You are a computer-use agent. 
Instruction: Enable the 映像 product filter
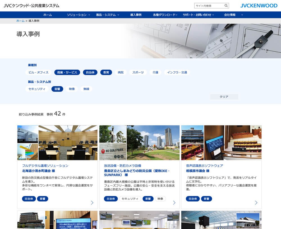click(x=72, y=89)
